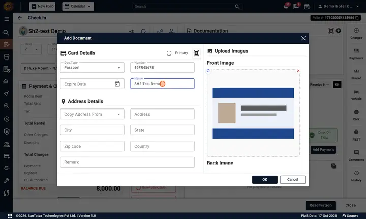Click the Close button at bottom right
The height and width of the screenshot is (219, 366).
pos(351,205)
